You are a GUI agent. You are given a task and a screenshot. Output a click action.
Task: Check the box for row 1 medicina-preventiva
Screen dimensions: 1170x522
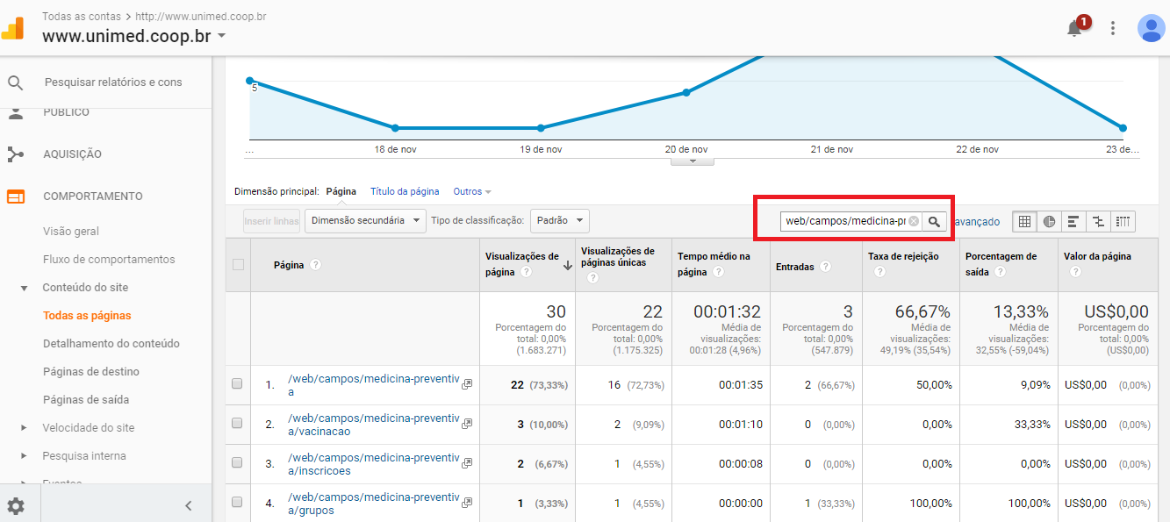coord(237,383)
